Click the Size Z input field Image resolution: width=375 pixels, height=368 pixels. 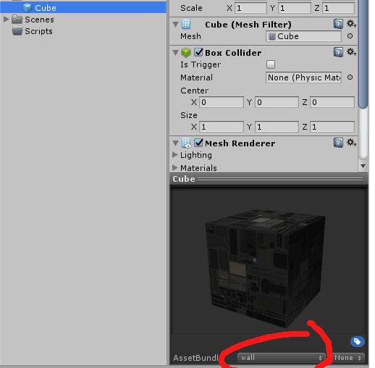coord(332,127)
